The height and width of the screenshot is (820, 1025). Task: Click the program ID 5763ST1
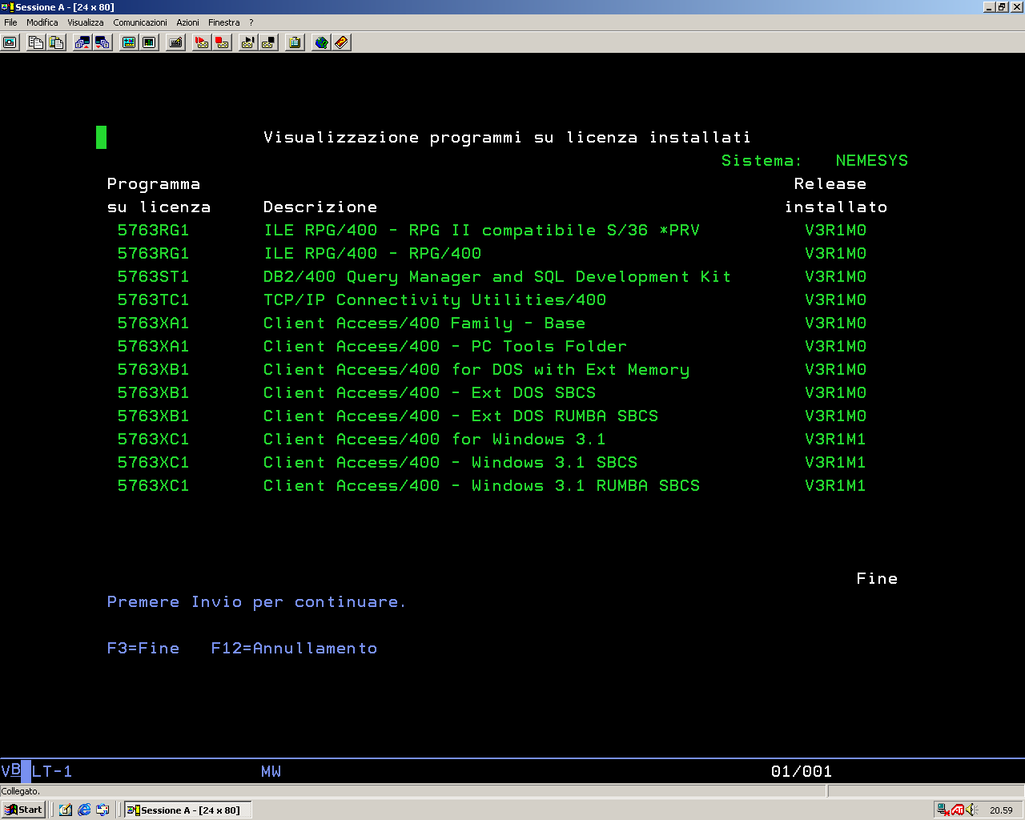(153, 276)
